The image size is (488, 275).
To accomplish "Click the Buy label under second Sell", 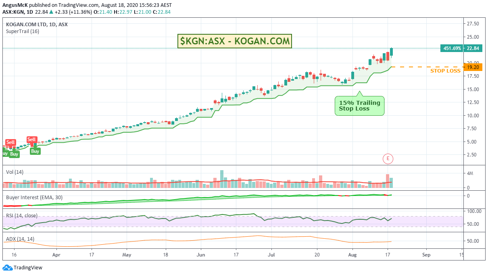I will point(35,151).
